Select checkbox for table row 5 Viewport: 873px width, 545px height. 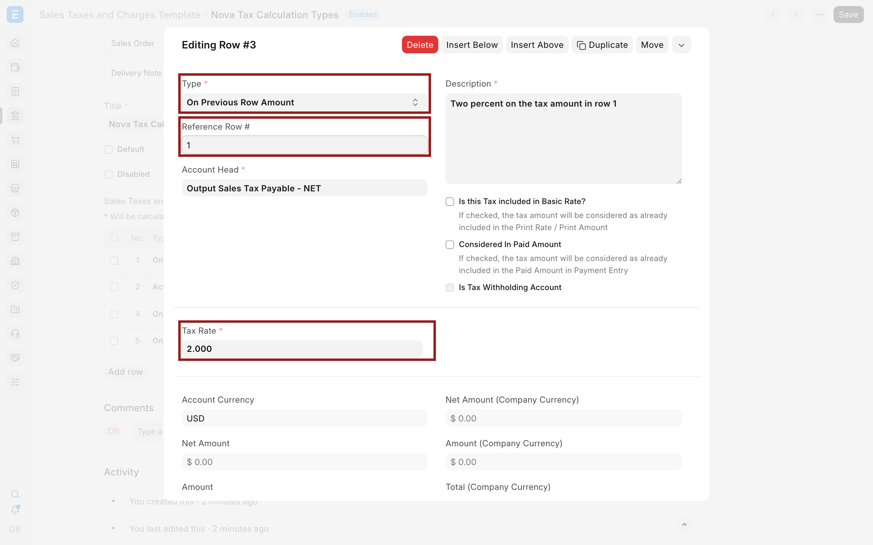(114, 341)
